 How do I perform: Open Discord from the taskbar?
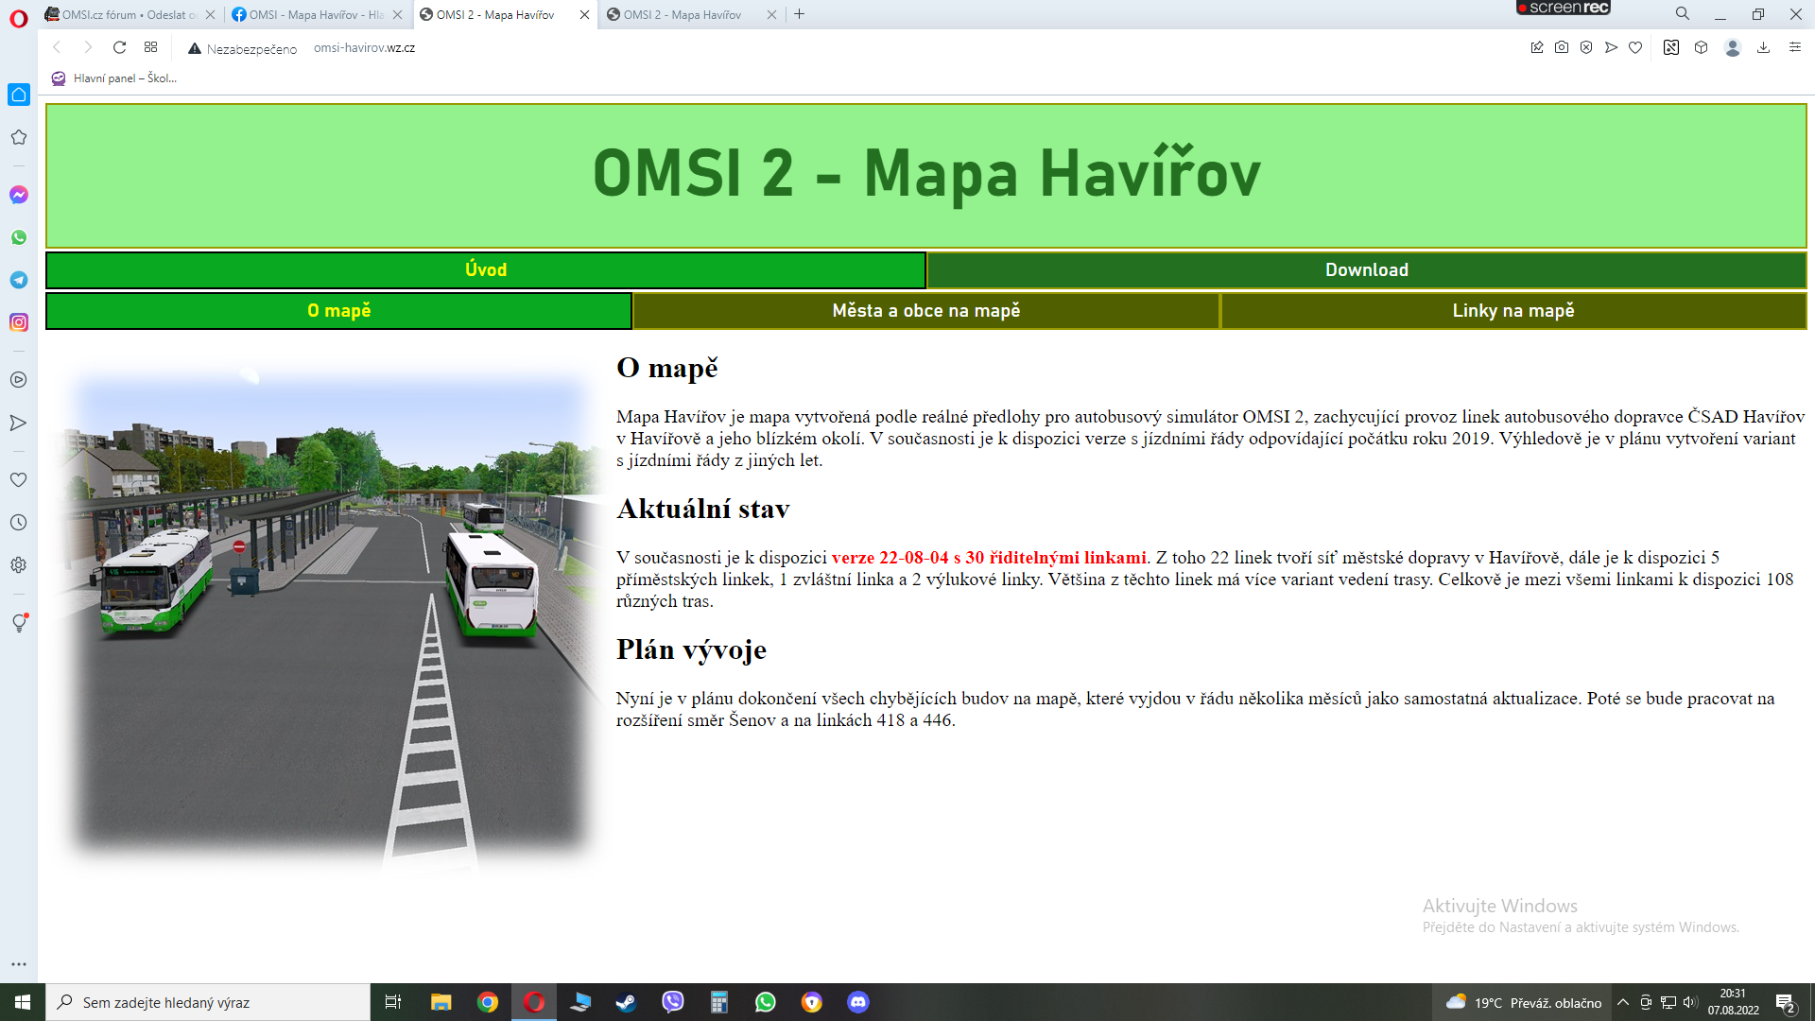click(857, 1002)
